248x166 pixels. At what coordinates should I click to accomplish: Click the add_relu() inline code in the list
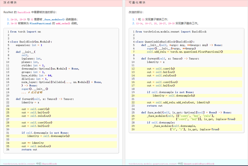coord(63,24)
